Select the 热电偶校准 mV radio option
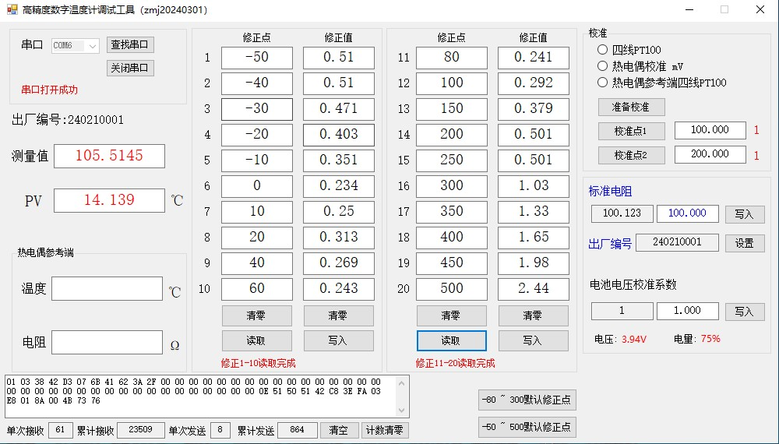779x444 pixels. (x=602, y=66)
